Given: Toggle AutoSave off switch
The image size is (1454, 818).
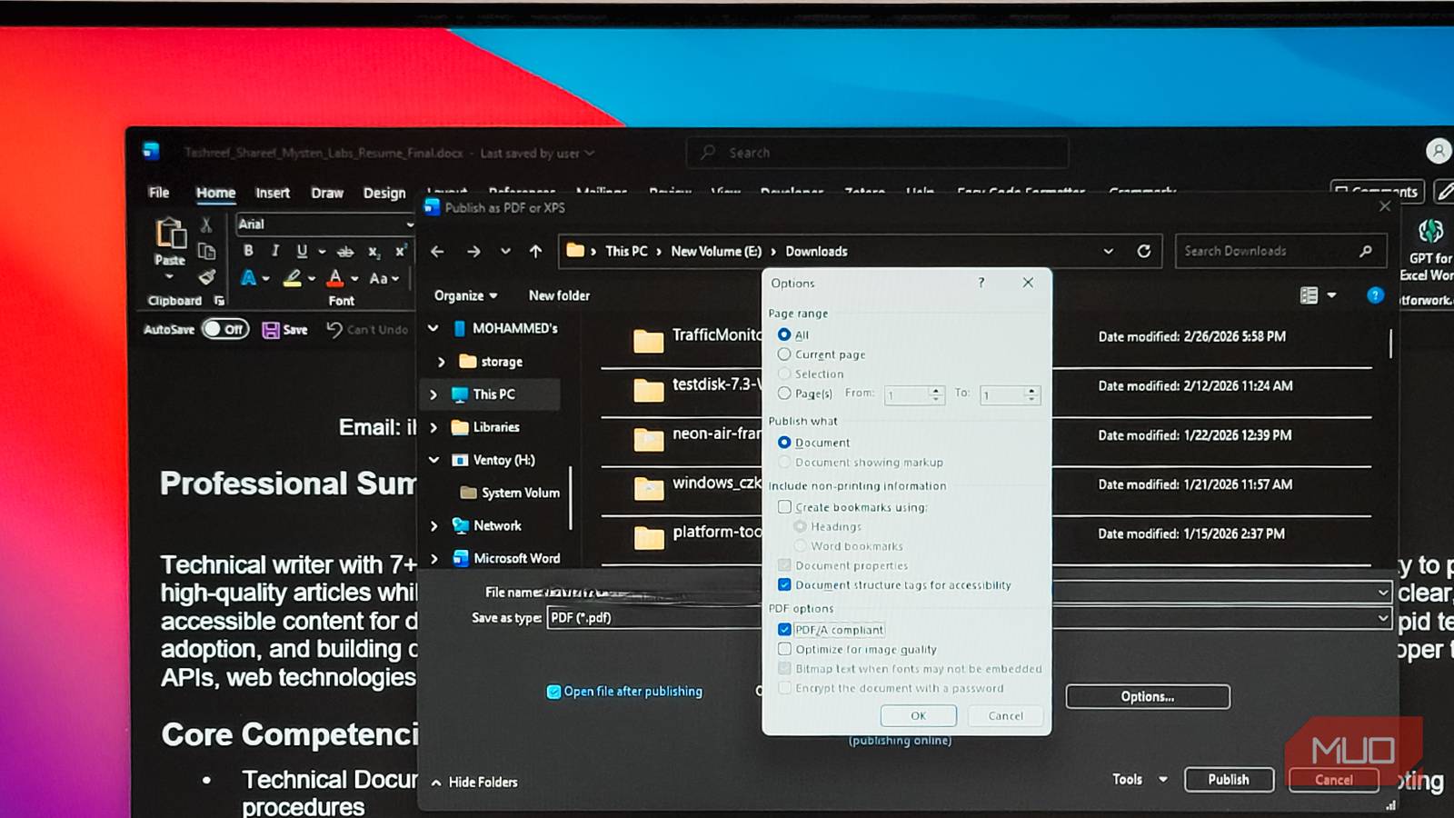Looking at the screenshot, I should click(x=224, y=329).
